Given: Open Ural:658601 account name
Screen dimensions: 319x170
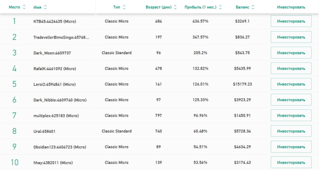Looking at the screenshot, I should coord(44,131).
